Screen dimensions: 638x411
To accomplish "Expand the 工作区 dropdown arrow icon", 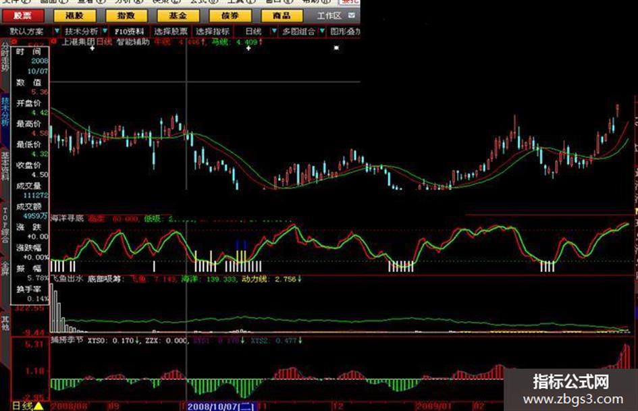I will (352, 16).
